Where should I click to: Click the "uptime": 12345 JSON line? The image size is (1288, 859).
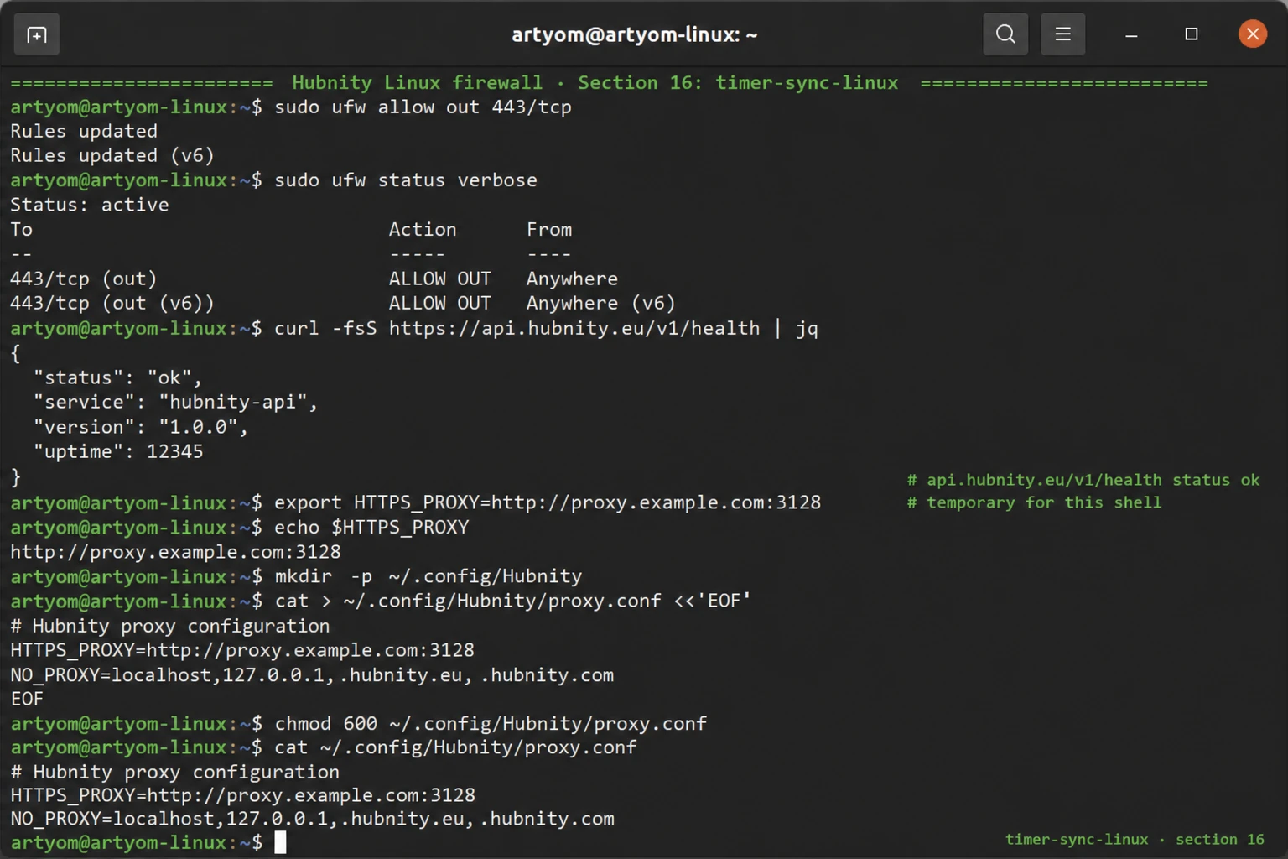pyautogui.click(x=118, y=451)
